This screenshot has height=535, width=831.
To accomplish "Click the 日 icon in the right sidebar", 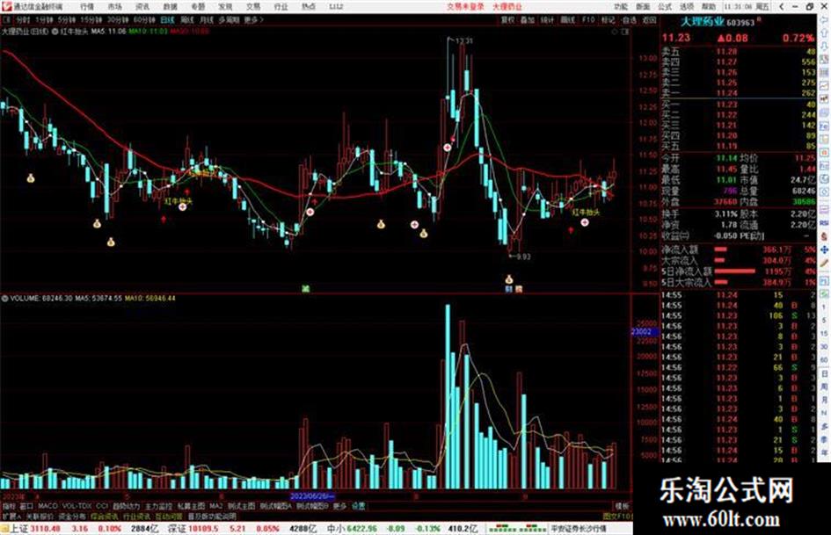I will pos(825,374).
